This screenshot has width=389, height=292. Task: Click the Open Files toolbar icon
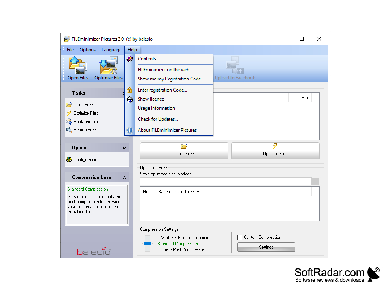point(78,66)
